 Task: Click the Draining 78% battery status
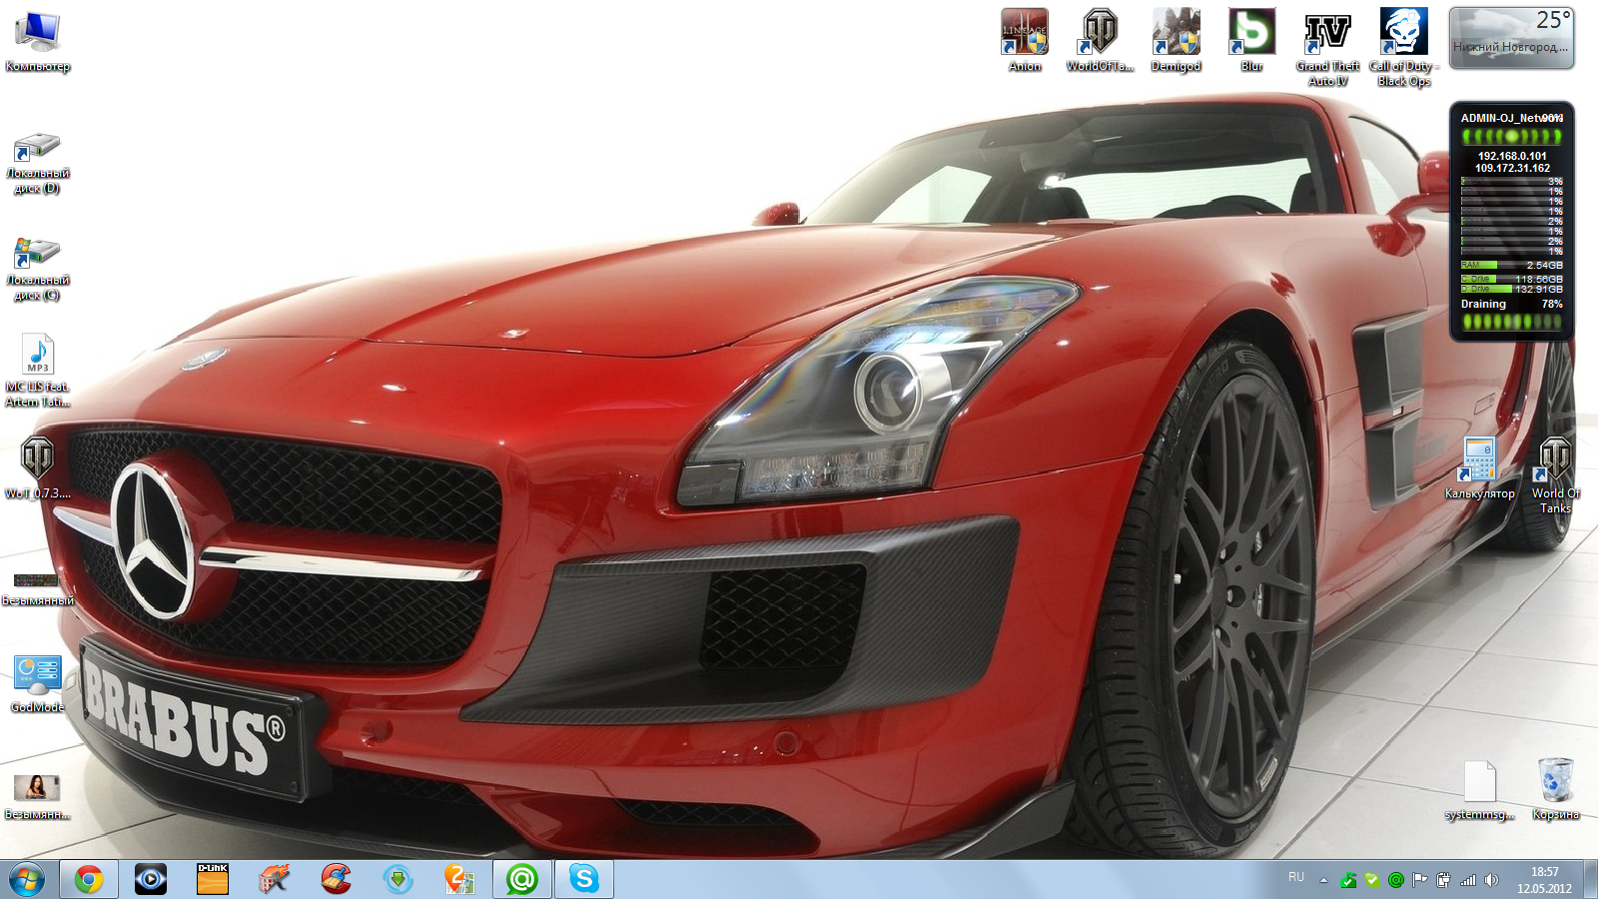click(x=1511, y=304)
